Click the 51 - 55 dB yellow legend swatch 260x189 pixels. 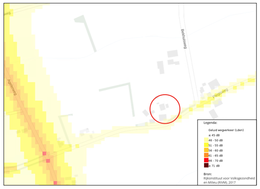tap(206, 145)
